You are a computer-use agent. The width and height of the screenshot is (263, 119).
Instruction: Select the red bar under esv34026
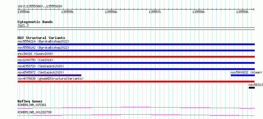coord(136,57)
